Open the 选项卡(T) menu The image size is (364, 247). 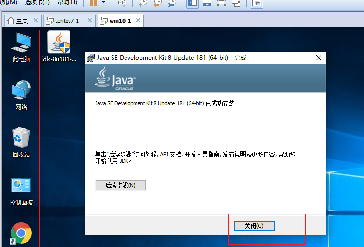coord(37,2)
